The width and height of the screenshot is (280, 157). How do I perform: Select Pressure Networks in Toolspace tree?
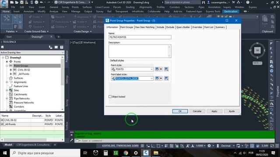click(24, 102)
